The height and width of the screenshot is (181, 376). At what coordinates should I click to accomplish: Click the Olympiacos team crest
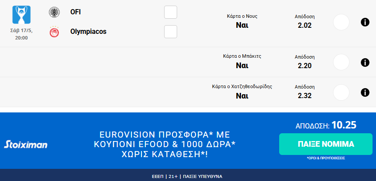point(54,31)
